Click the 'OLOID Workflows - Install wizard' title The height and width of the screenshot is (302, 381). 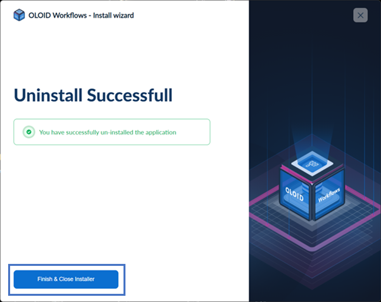(81, 15)
